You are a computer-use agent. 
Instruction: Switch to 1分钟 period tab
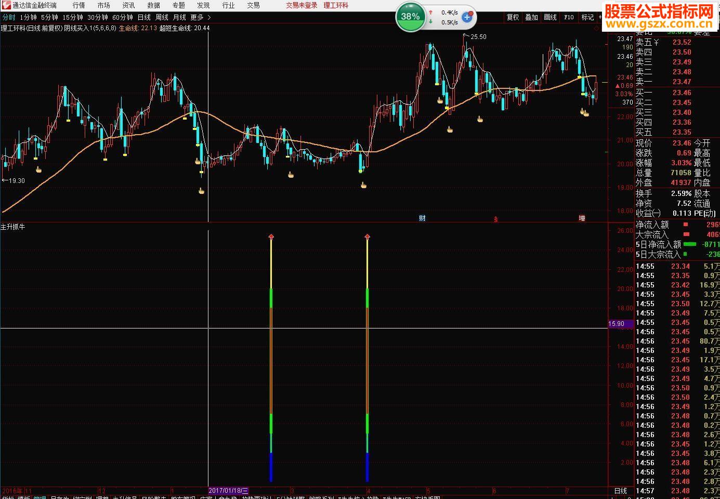coord(29,17)
